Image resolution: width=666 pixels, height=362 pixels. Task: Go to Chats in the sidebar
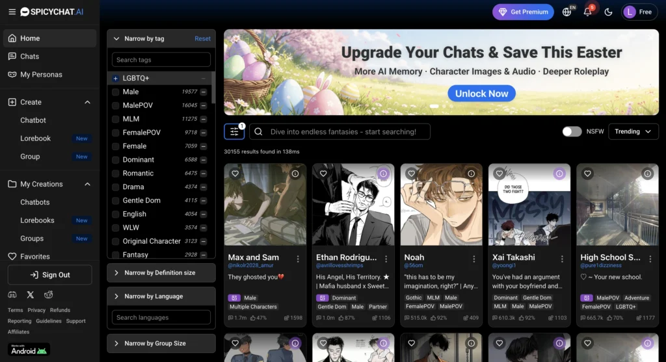click(x=29, y=57)
